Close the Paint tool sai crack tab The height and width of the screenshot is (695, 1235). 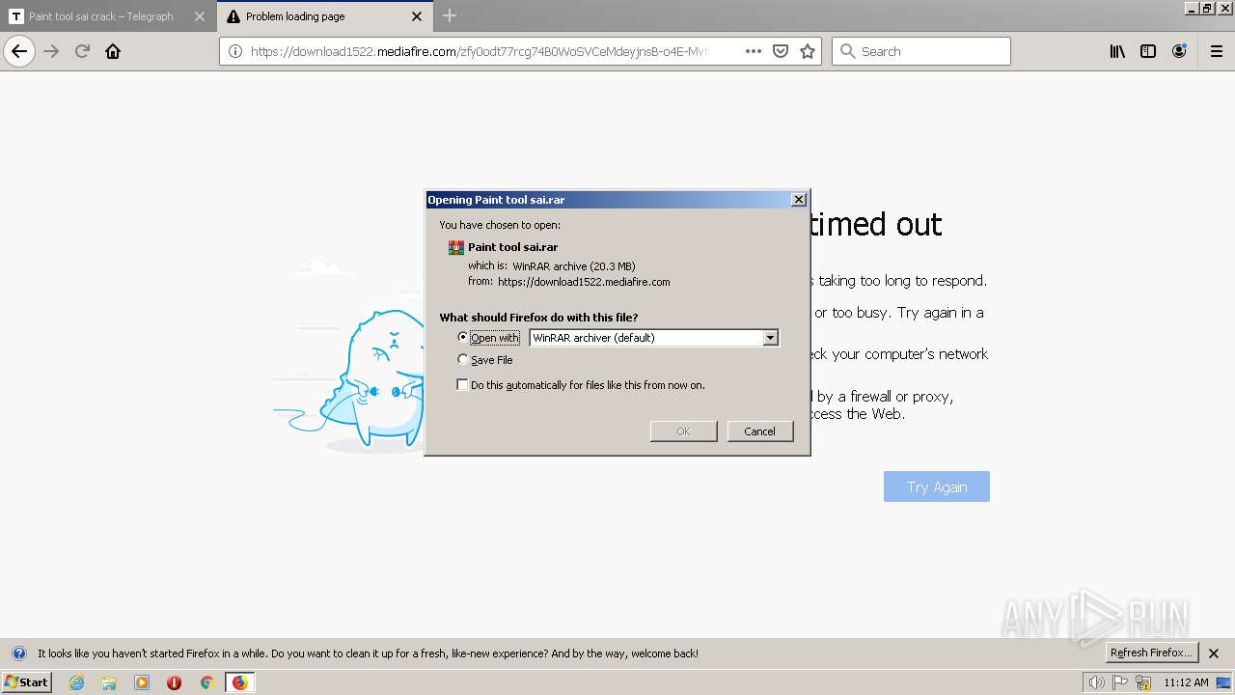tap(200, 16)
